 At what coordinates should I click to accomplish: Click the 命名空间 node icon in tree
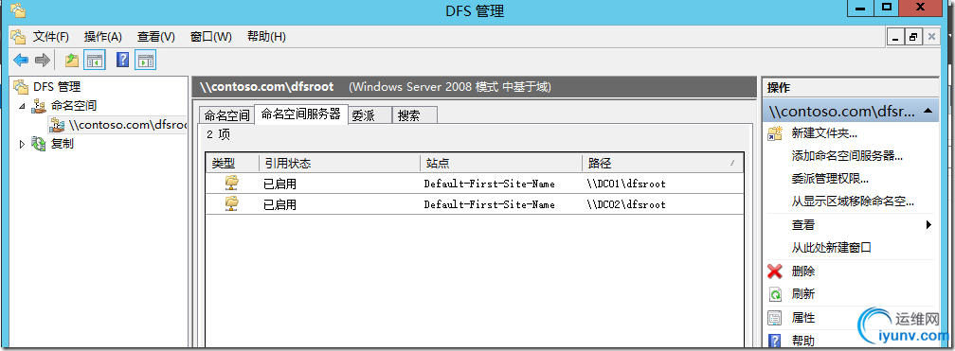(38, 106)
